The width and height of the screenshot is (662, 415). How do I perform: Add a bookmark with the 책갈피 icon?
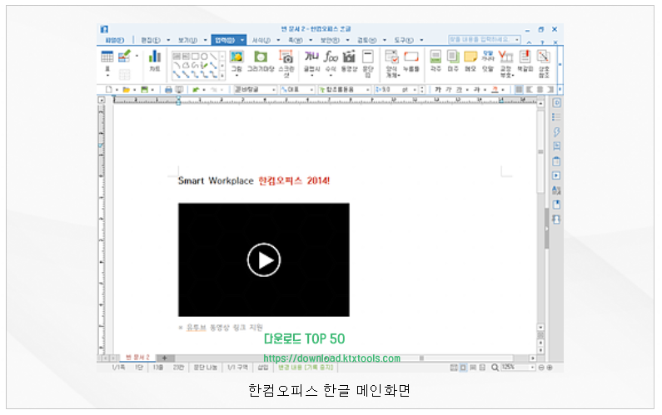(x=525, y=61)
